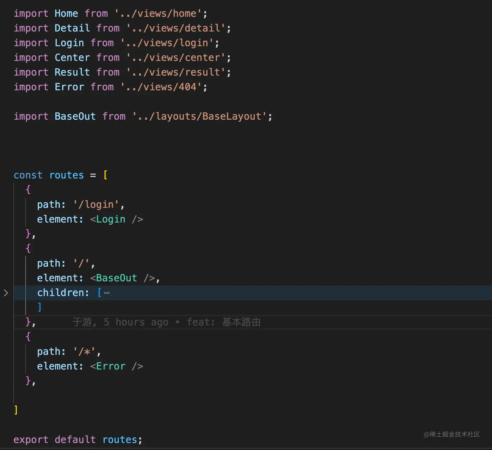Screen dimensions: 492x450
Task: Click the Error import identifier
Action: [69, 87]
